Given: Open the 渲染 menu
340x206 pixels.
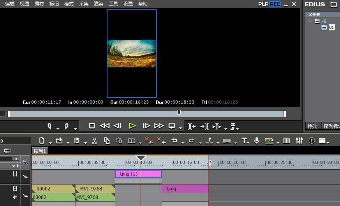Looking at the screenshot, I should pyautogui.click(x=99, y=4).
